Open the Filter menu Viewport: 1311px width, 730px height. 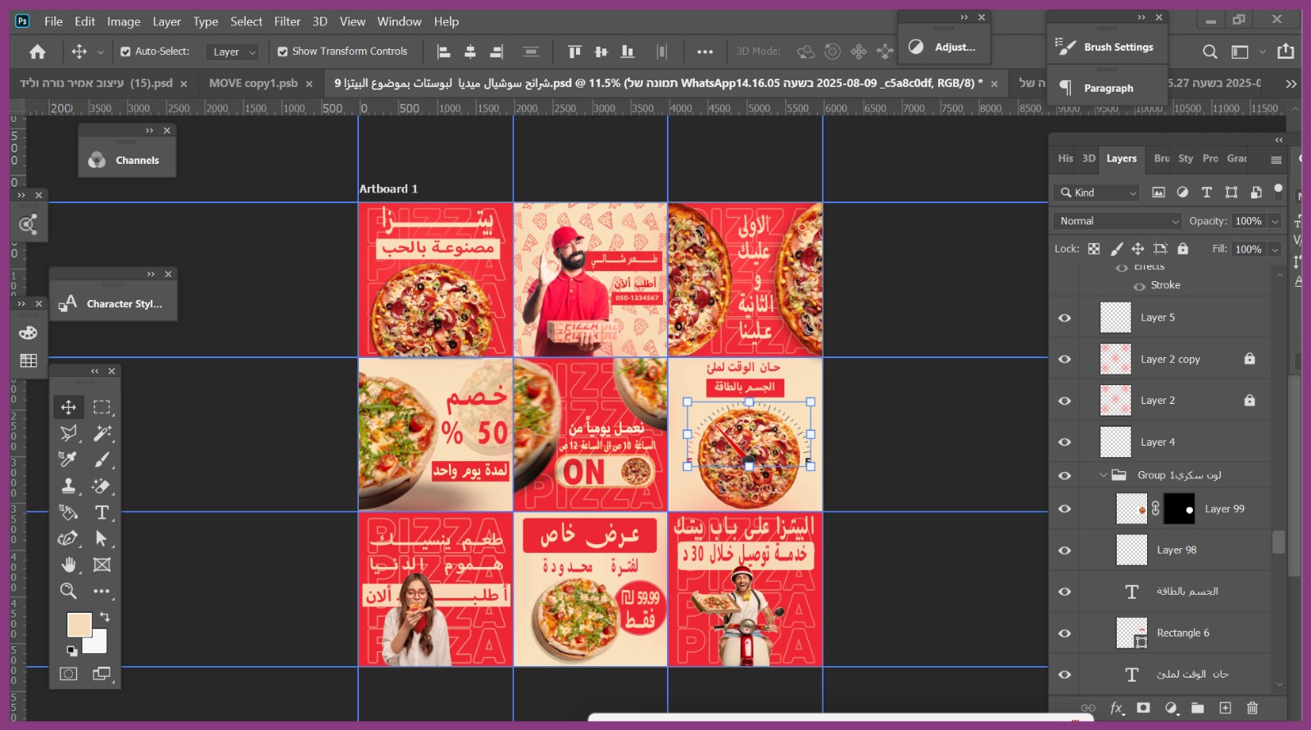point(287,21)
